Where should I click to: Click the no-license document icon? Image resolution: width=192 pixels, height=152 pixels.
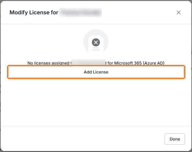pyautogui.click(x=96, y=42)
